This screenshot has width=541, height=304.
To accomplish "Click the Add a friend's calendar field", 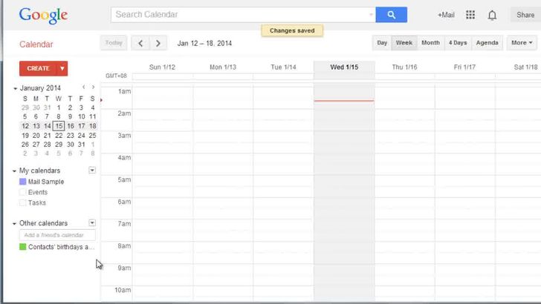I will 58,235.
